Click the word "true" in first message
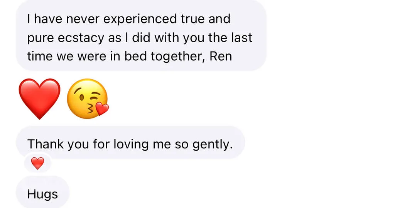Screen dimensions: 395x208 click(194, 19)
